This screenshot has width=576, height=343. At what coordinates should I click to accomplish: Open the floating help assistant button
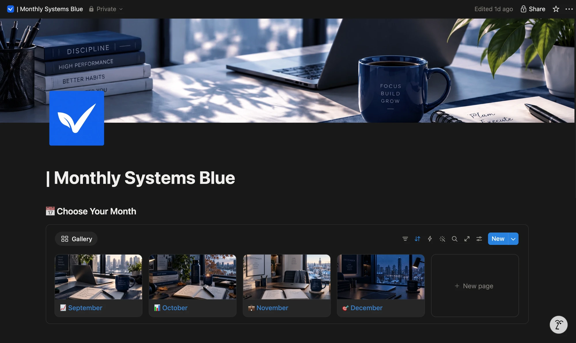[558, 325]
